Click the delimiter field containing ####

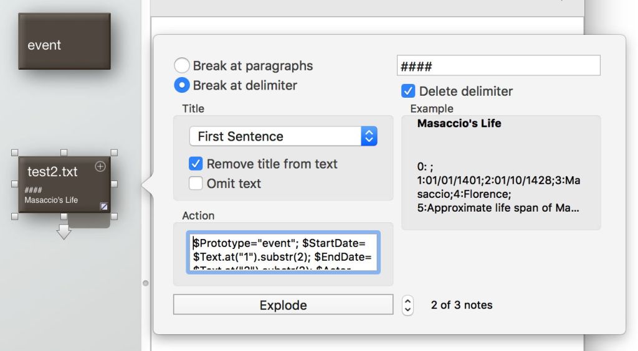[x=498, y=66]
